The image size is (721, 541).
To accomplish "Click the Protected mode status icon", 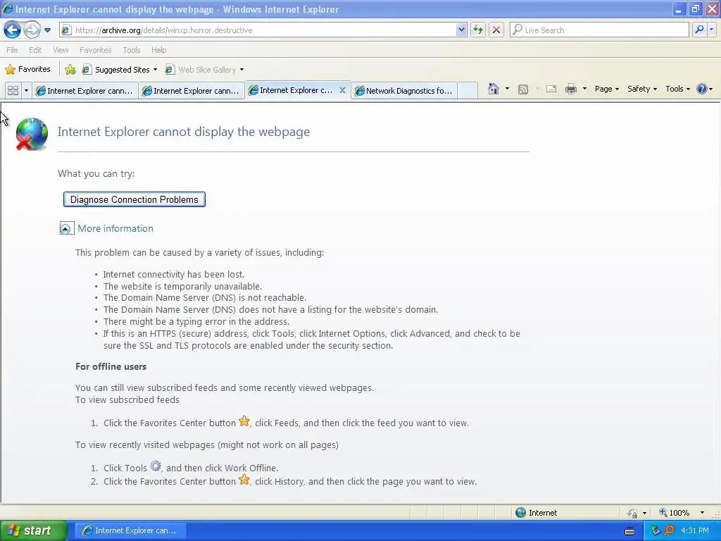I will tap(633, 513).
